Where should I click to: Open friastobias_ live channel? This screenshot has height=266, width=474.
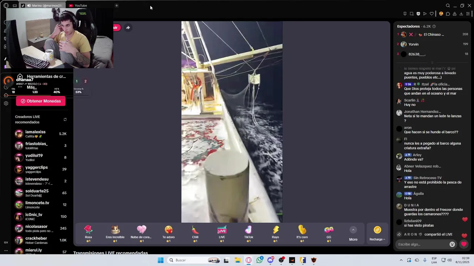(41, 146)
